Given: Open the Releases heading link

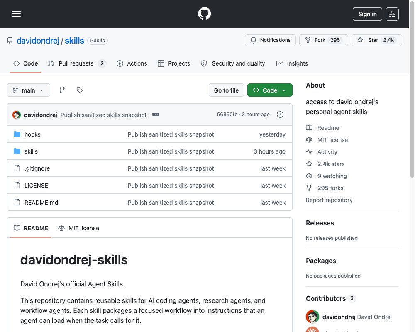Looking at the screenshot, I should (320, 223).
